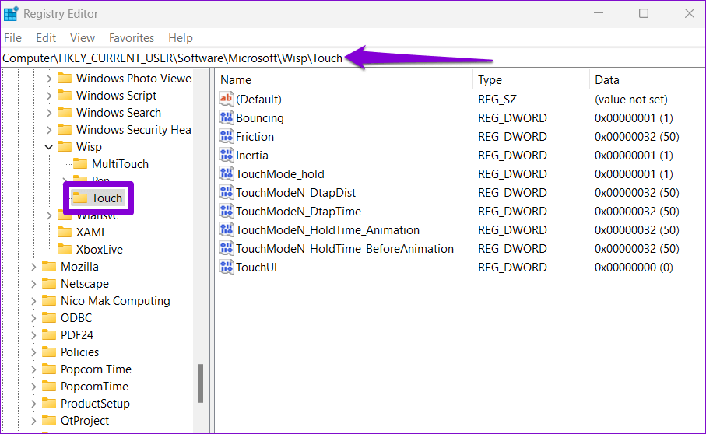Click the PDF24 folder icon
This screenshot has height=434, width=706.
click(48, 334)
